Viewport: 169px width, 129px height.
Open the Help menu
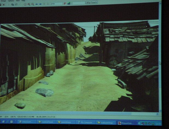[23, 1]
